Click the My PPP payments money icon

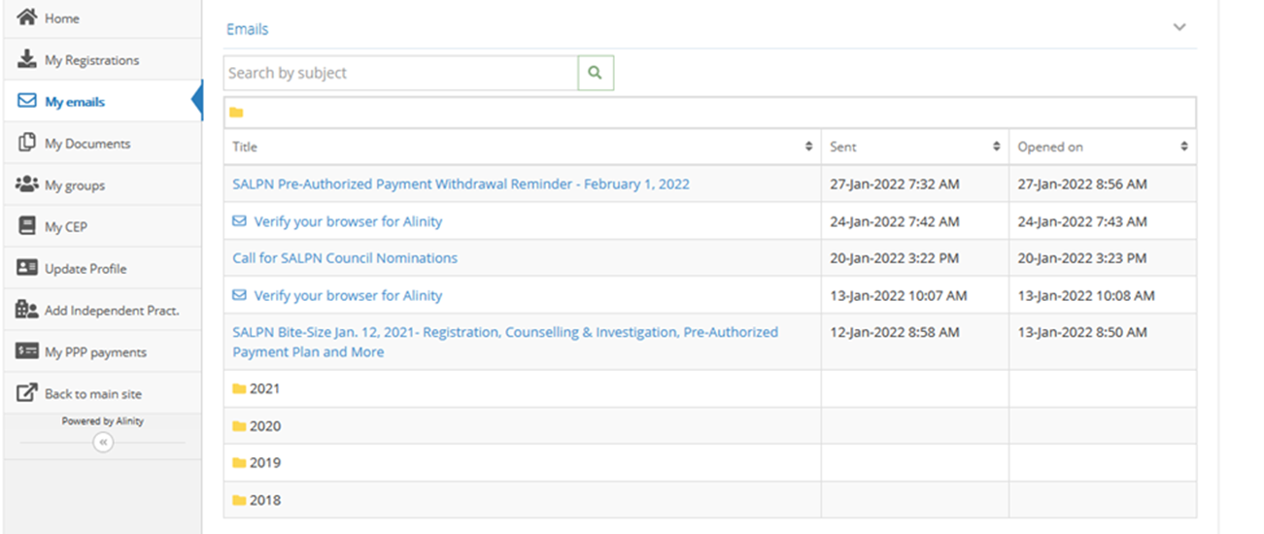point(27,351)
